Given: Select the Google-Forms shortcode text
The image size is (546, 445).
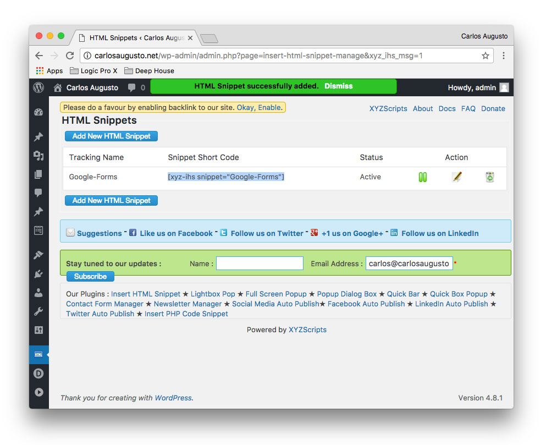Looking at the screenshot, I should click(226, 177).
